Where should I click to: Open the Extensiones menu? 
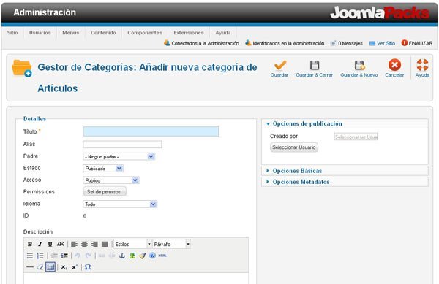(189, 33)
